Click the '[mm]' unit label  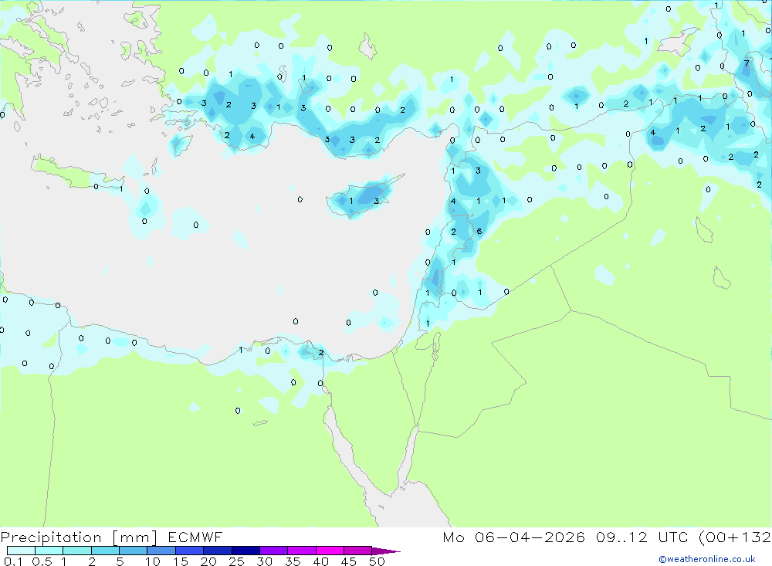click(135, 537)
